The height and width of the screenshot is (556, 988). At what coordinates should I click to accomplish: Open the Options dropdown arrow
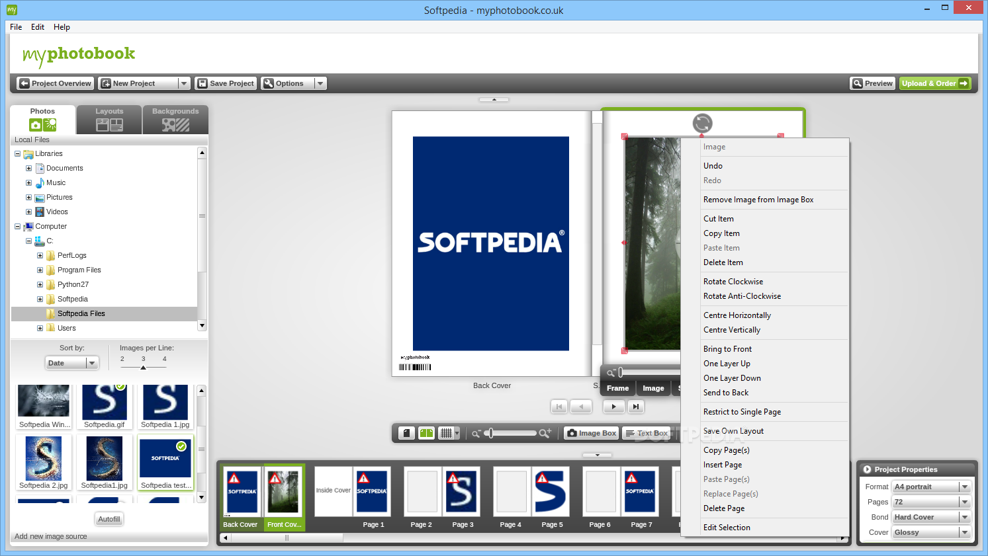point(320,83)
